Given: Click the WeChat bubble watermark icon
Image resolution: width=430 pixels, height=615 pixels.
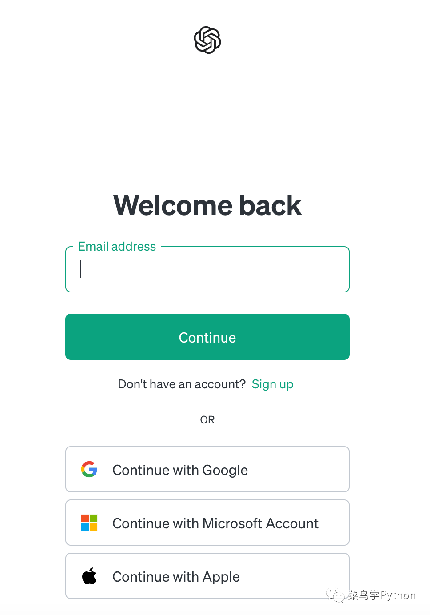Looking at the screenshot, I should coord(336,595).
